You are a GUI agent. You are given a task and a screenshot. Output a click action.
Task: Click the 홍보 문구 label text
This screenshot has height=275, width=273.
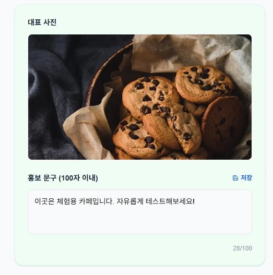[42, 178]
